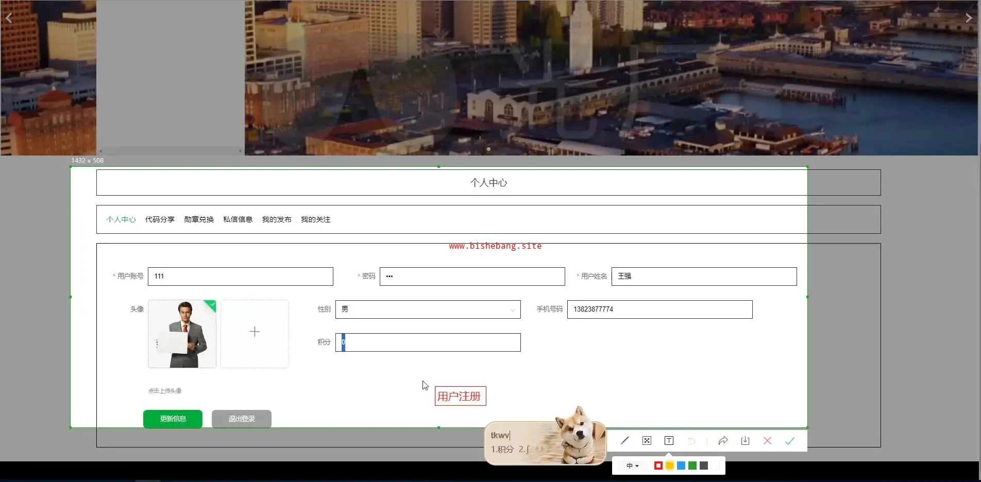
Task: Switch to the 个人中心 tab
Action: [x=121, y=219]
